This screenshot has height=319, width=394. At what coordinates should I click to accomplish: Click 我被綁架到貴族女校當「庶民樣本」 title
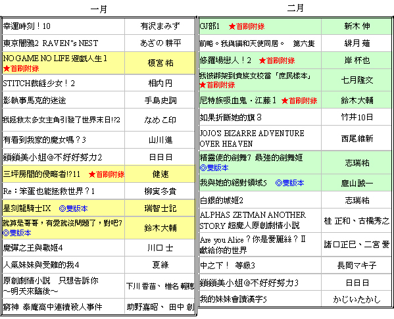pyautogui.click(x=255, y=76)
